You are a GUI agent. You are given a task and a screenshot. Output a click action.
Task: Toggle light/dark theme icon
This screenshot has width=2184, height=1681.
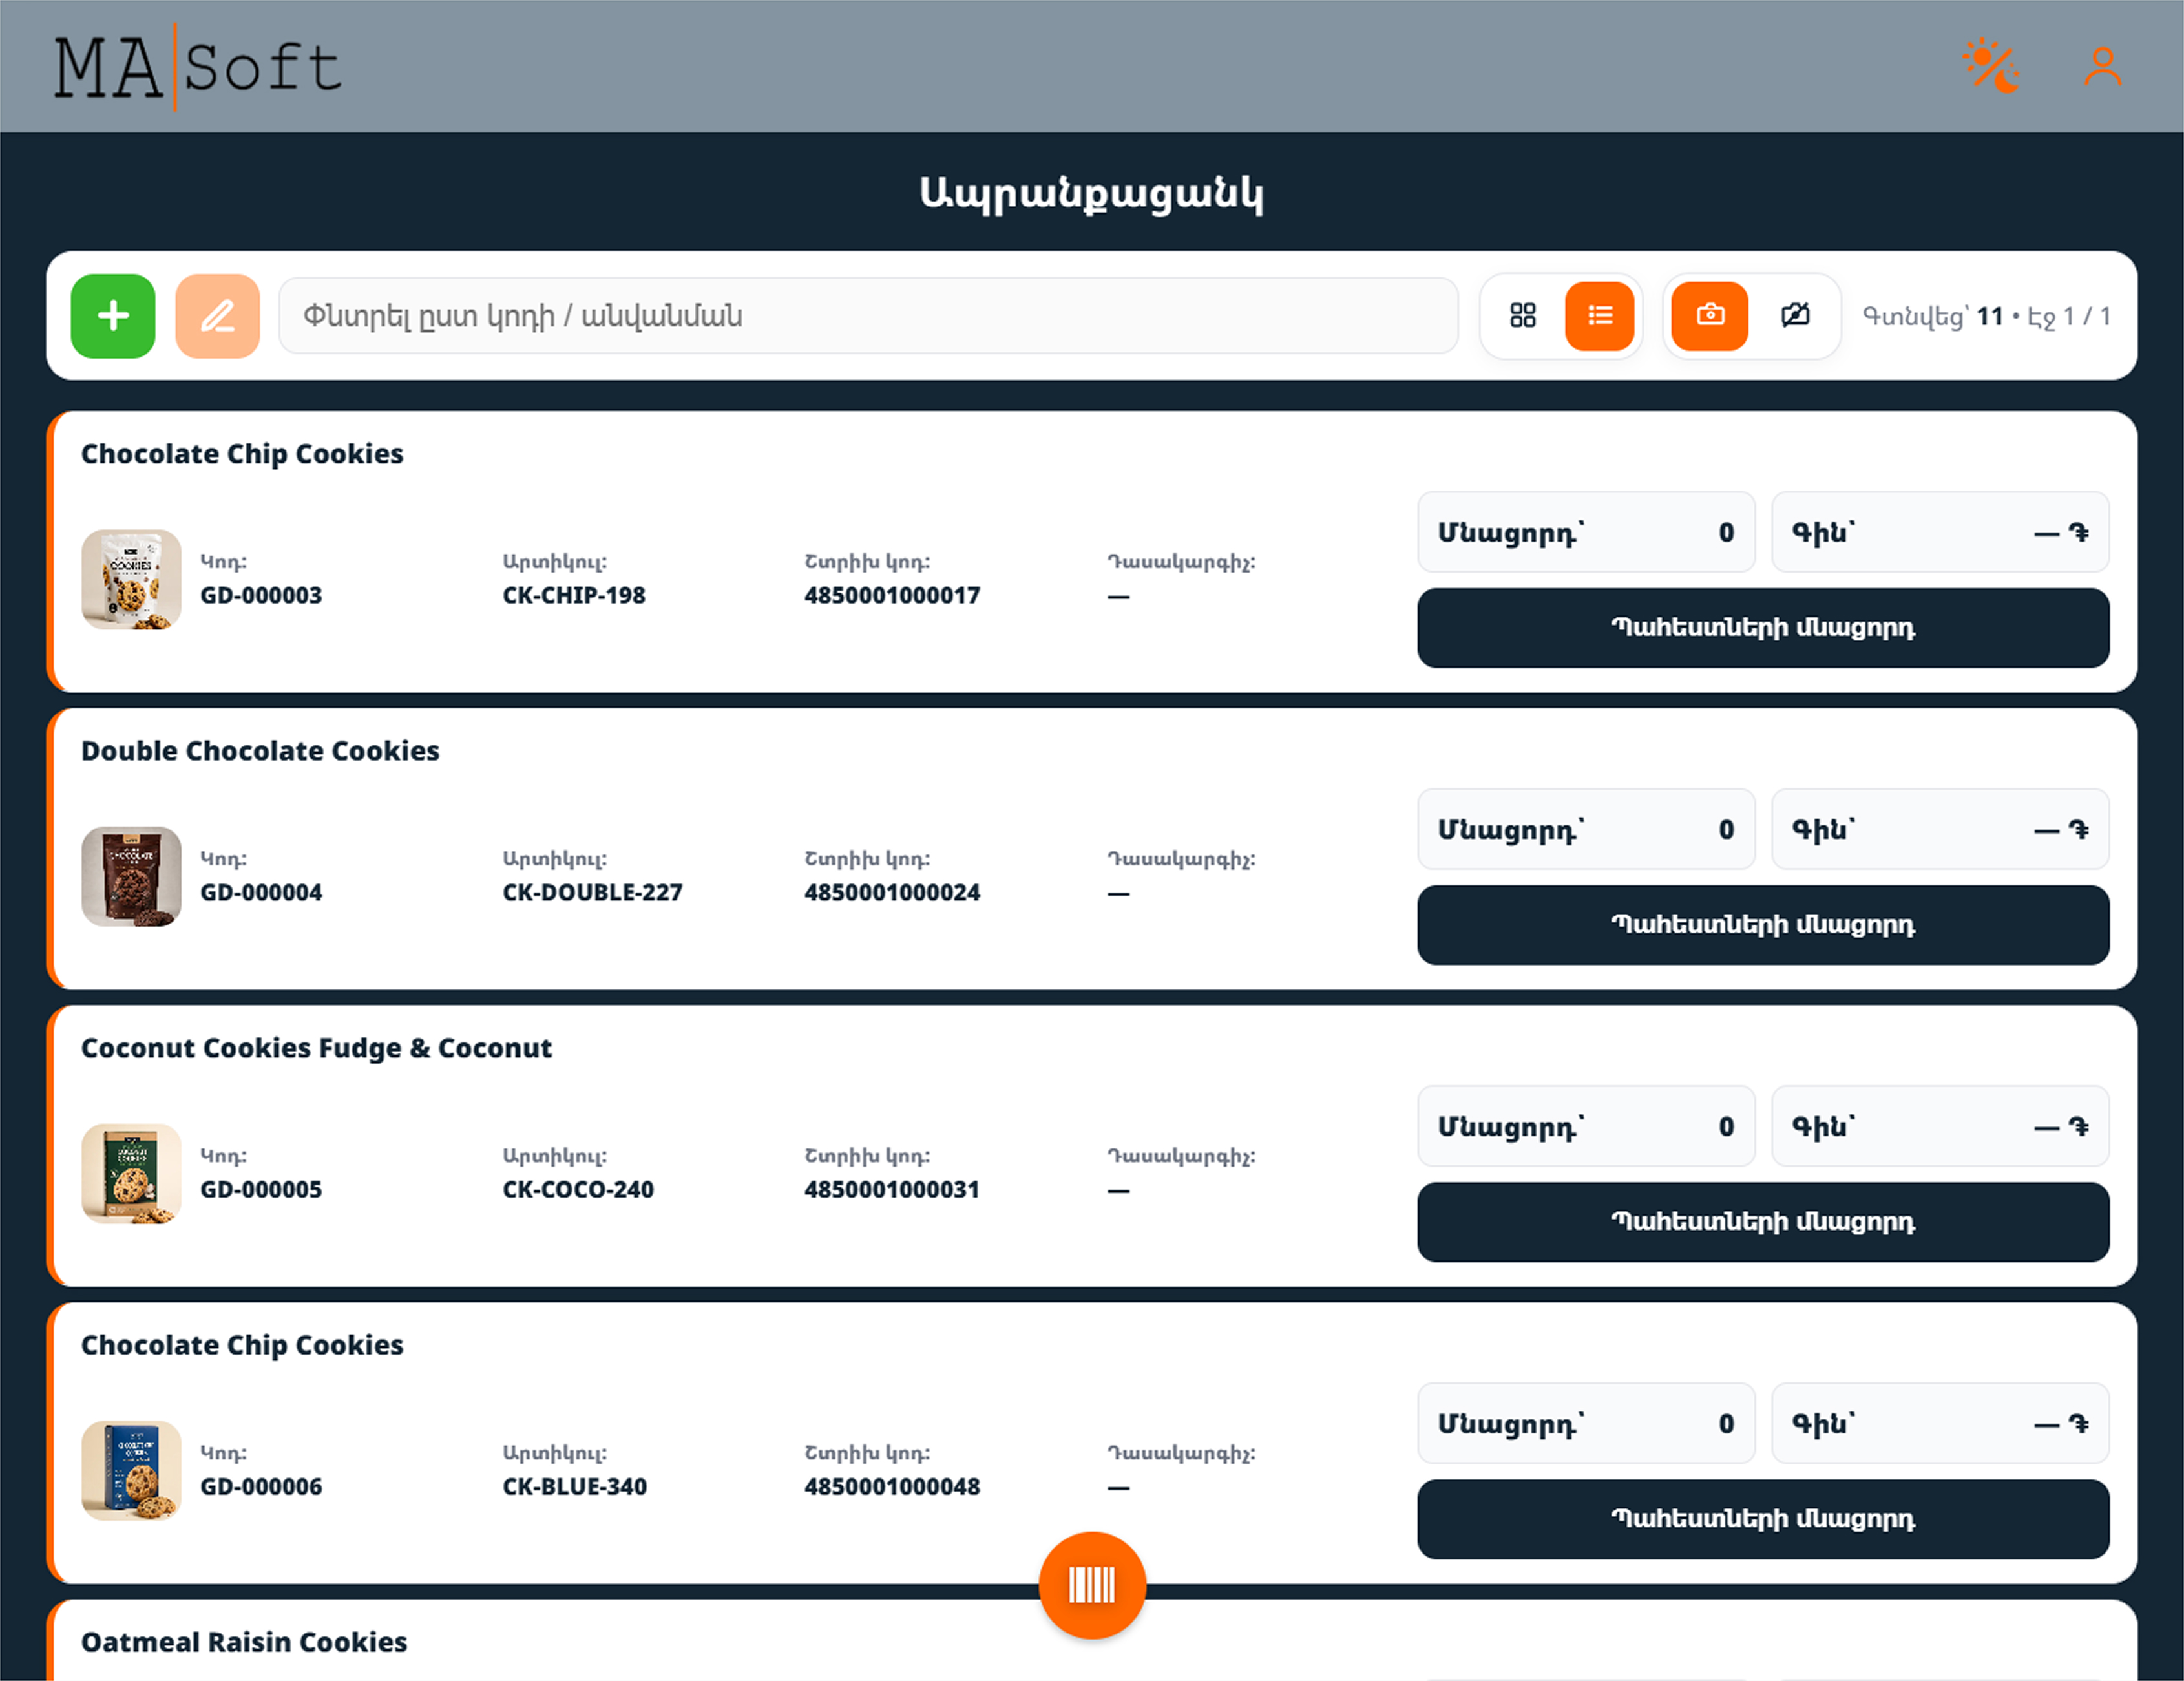1990,66
